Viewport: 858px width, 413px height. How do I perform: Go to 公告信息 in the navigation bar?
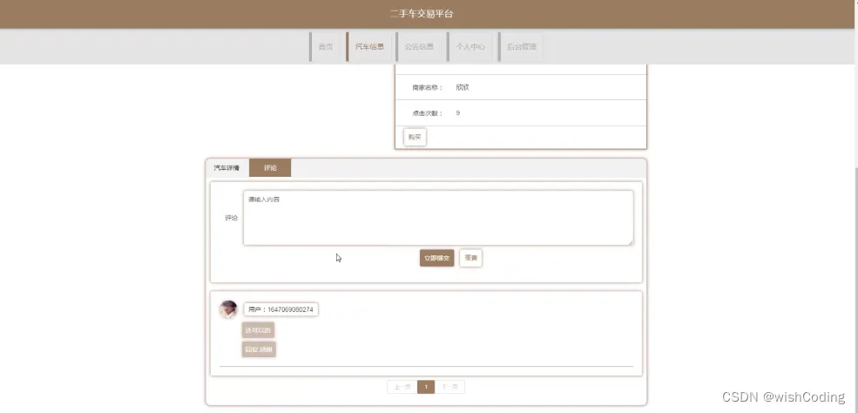tap(419, 47)
